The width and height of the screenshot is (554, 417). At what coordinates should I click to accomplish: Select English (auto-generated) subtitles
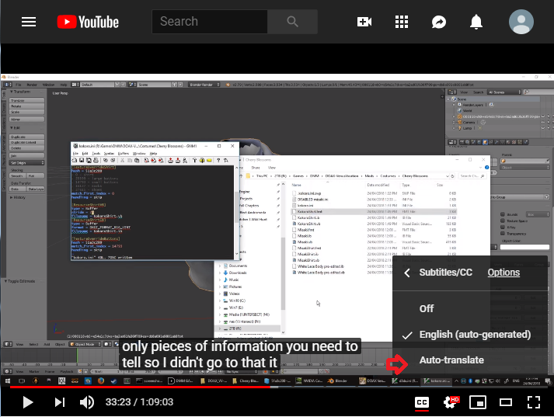click(470, 335)
